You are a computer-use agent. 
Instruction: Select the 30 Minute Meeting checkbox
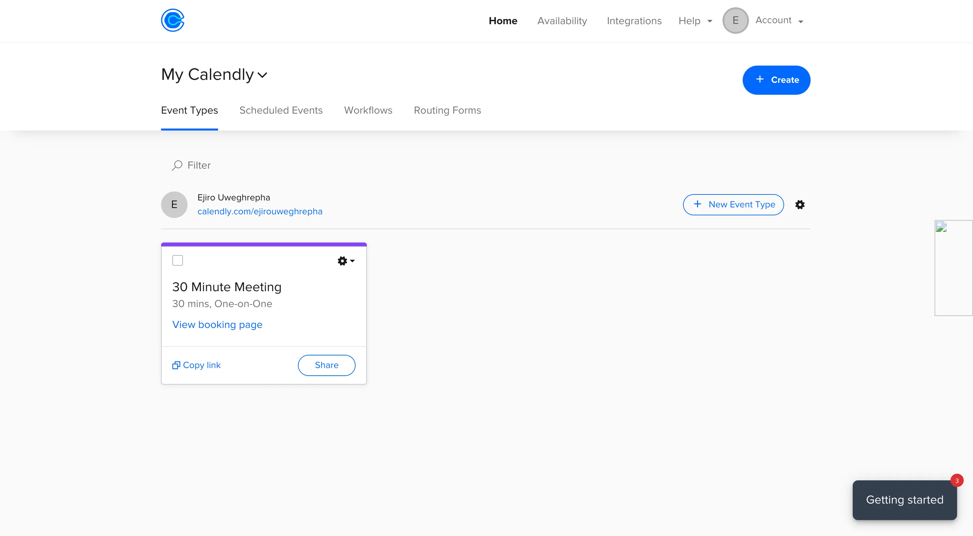point(178,260)
